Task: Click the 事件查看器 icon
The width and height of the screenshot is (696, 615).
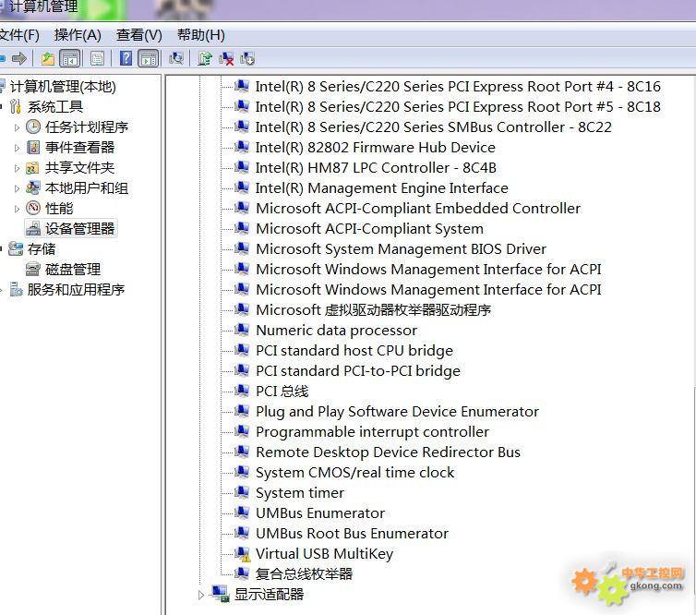Action: (33, 148)
